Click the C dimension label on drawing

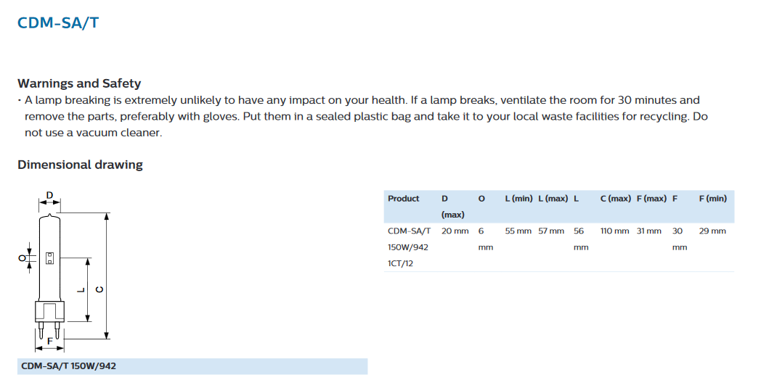click(99, 289)
